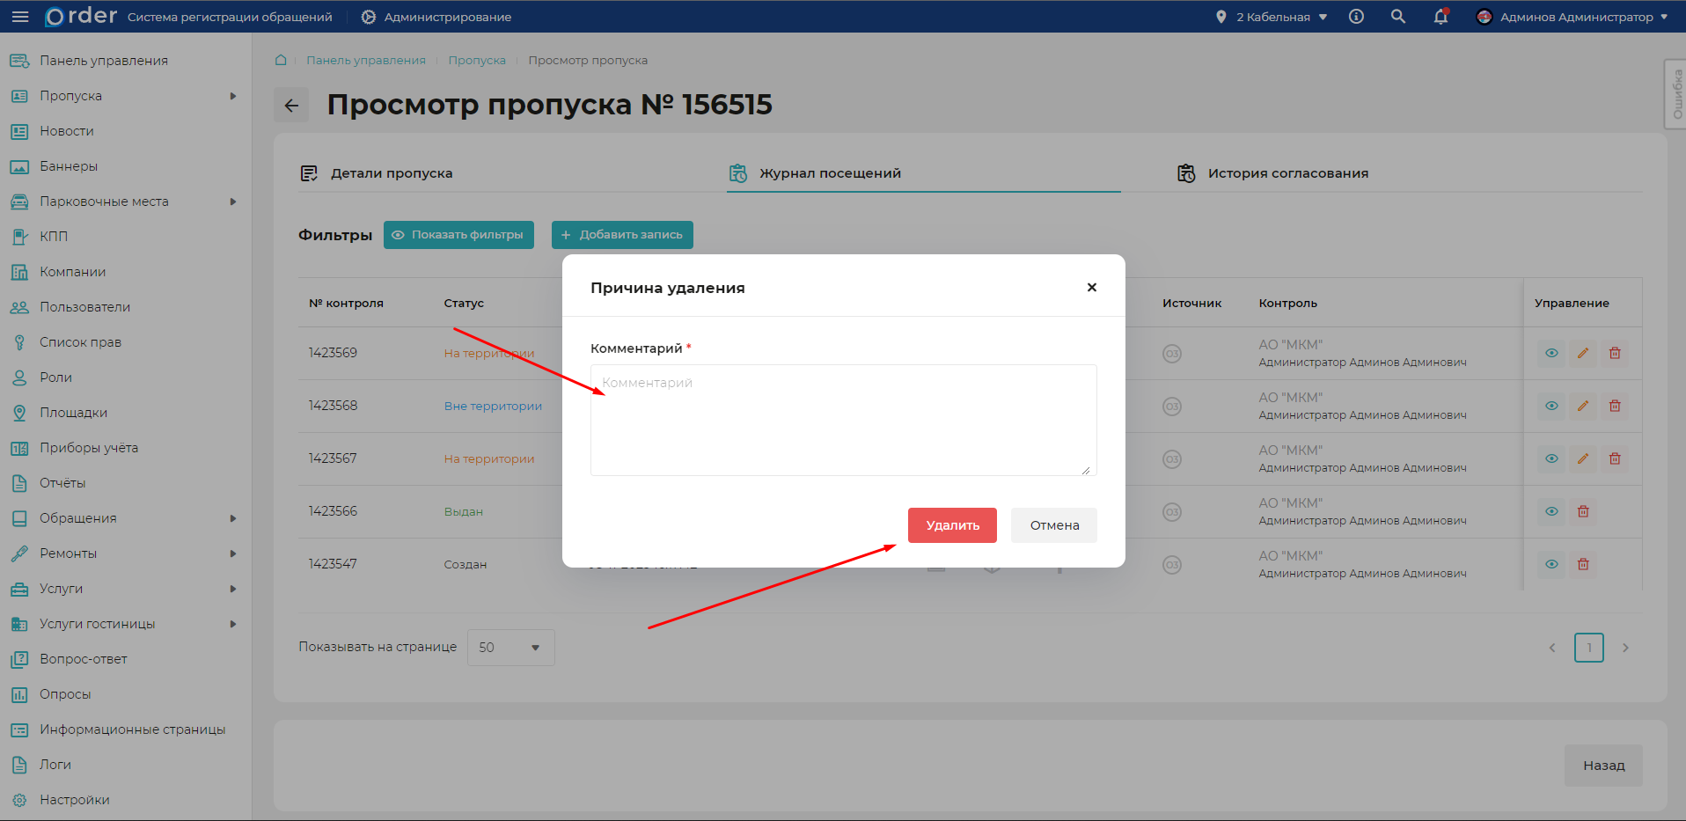Open the search magnifier in the header
The image size is (1686, 821).
pos(1397,17)
